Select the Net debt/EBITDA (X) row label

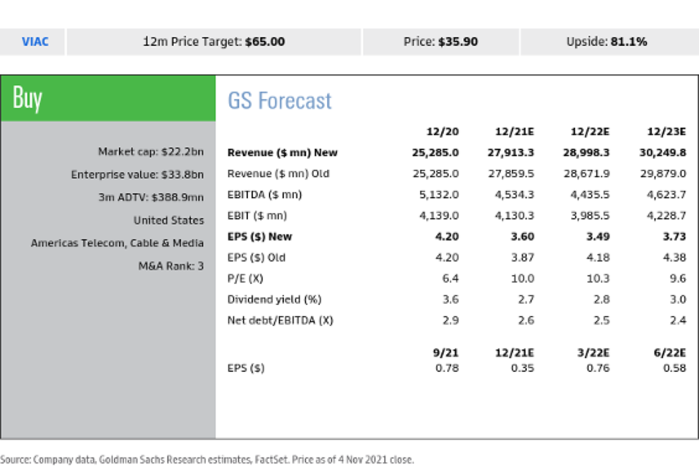pyautogui.click(x=280, y=320)
